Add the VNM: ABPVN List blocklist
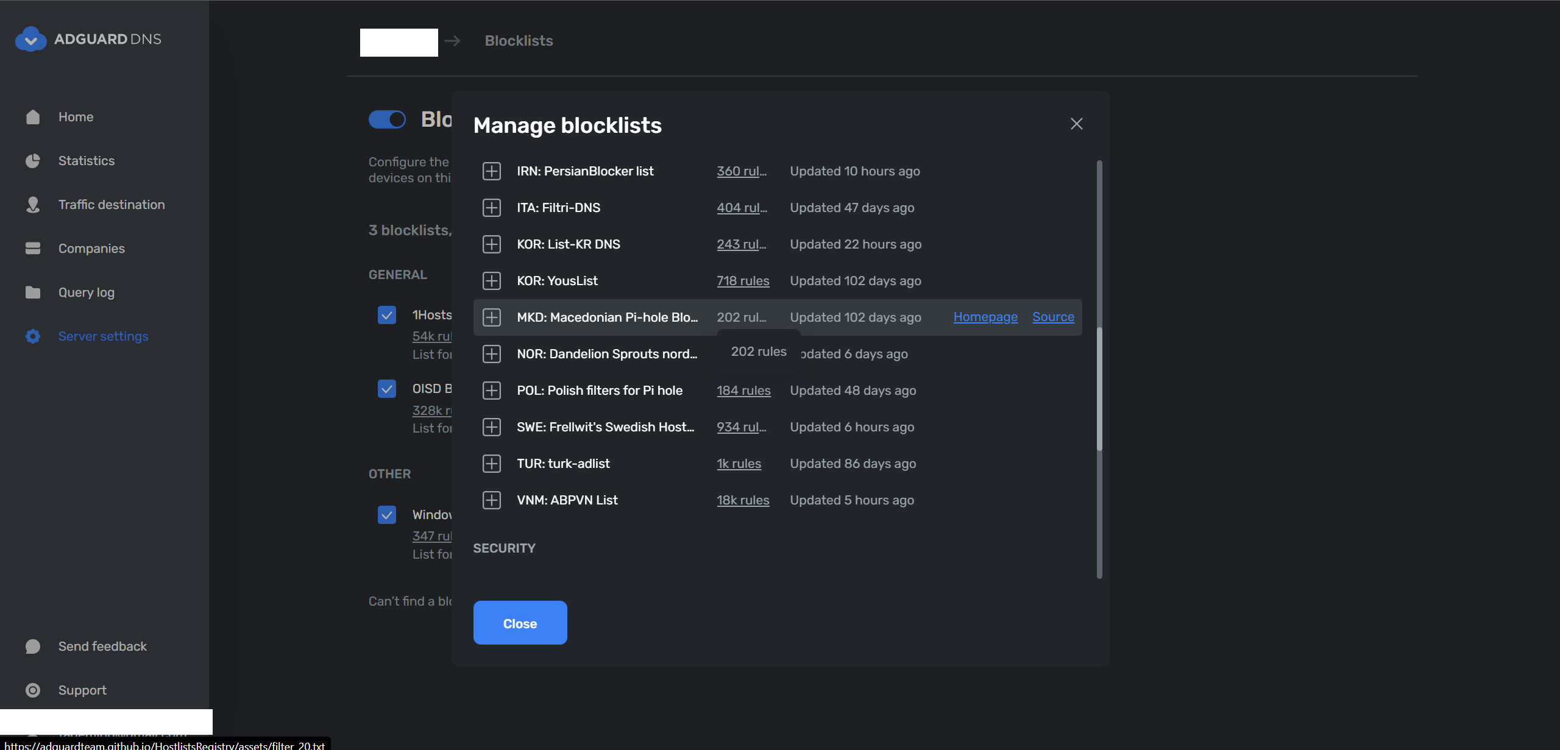Screen dimensions: 1560x750 click(x=491, y=500)
